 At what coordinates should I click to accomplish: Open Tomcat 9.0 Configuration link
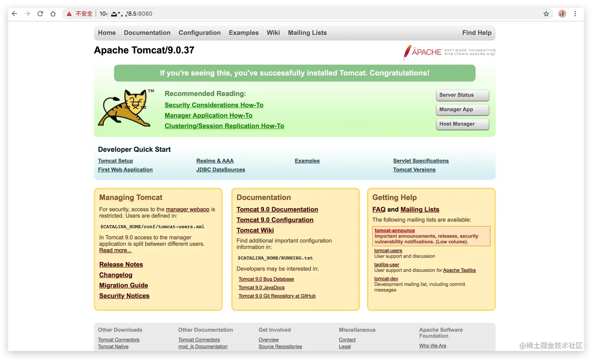click(275, 220)
